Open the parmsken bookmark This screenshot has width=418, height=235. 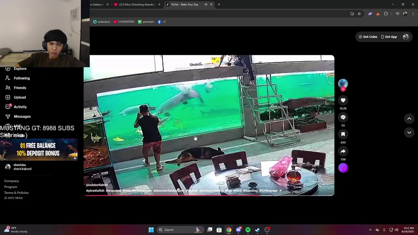146,22
